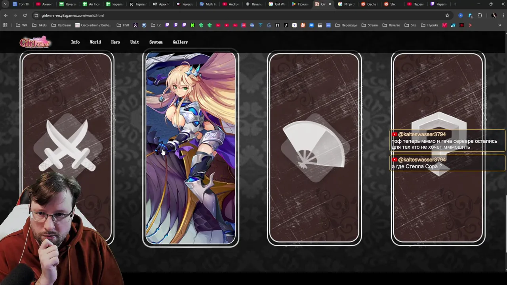The height and width of the screenshot is (285, 507).
Task: Click chat text 'а где Стелла Сора ?'
Action: pyautogui.click(x=417, y=167)
